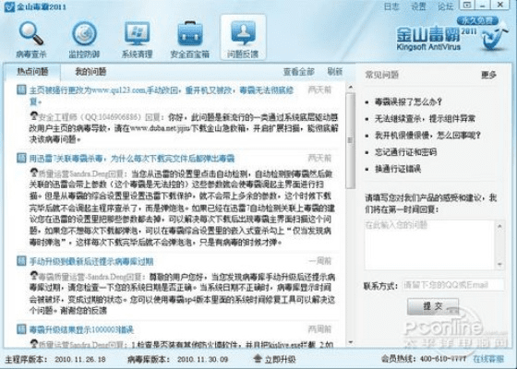Click the question list scrollbar thumb
Screen dimensions: 517x369
[351, 140]
